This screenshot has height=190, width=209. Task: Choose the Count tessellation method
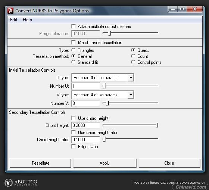point(133,56)
